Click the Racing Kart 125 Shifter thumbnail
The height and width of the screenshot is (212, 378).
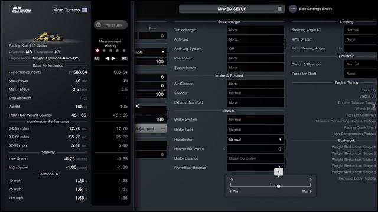pos(48,37)
